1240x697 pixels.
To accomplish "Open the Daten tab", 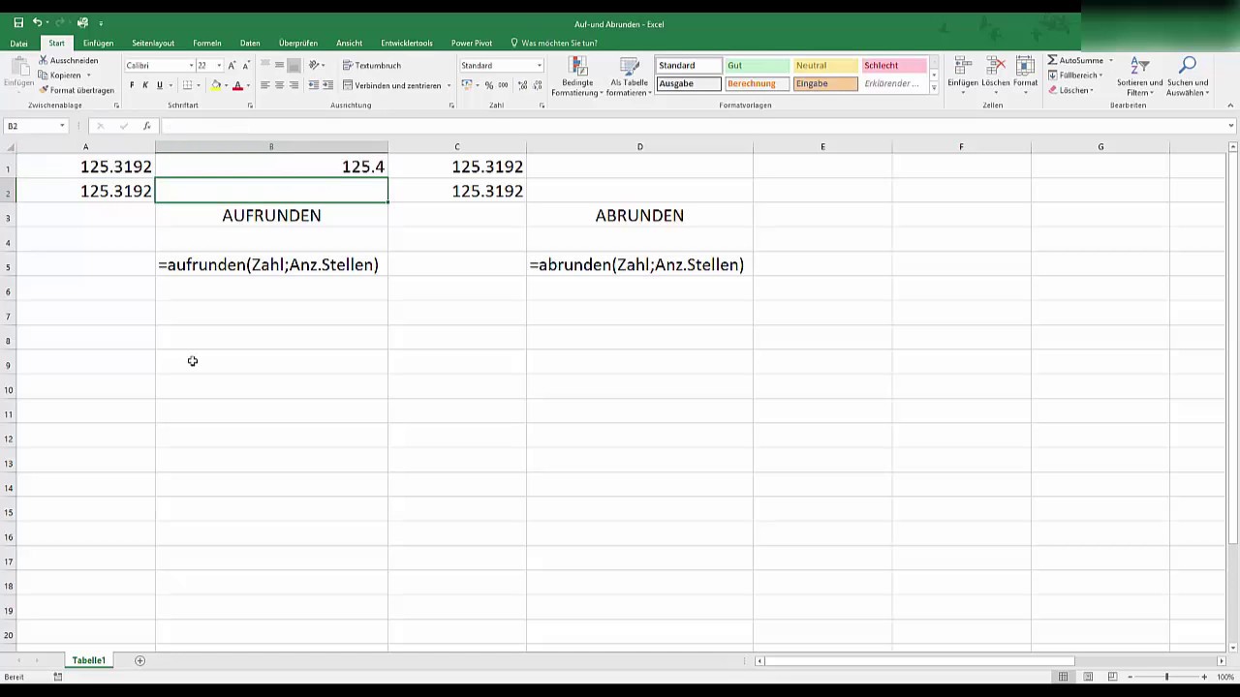I will pyautogui.click(x=250, y=44).
